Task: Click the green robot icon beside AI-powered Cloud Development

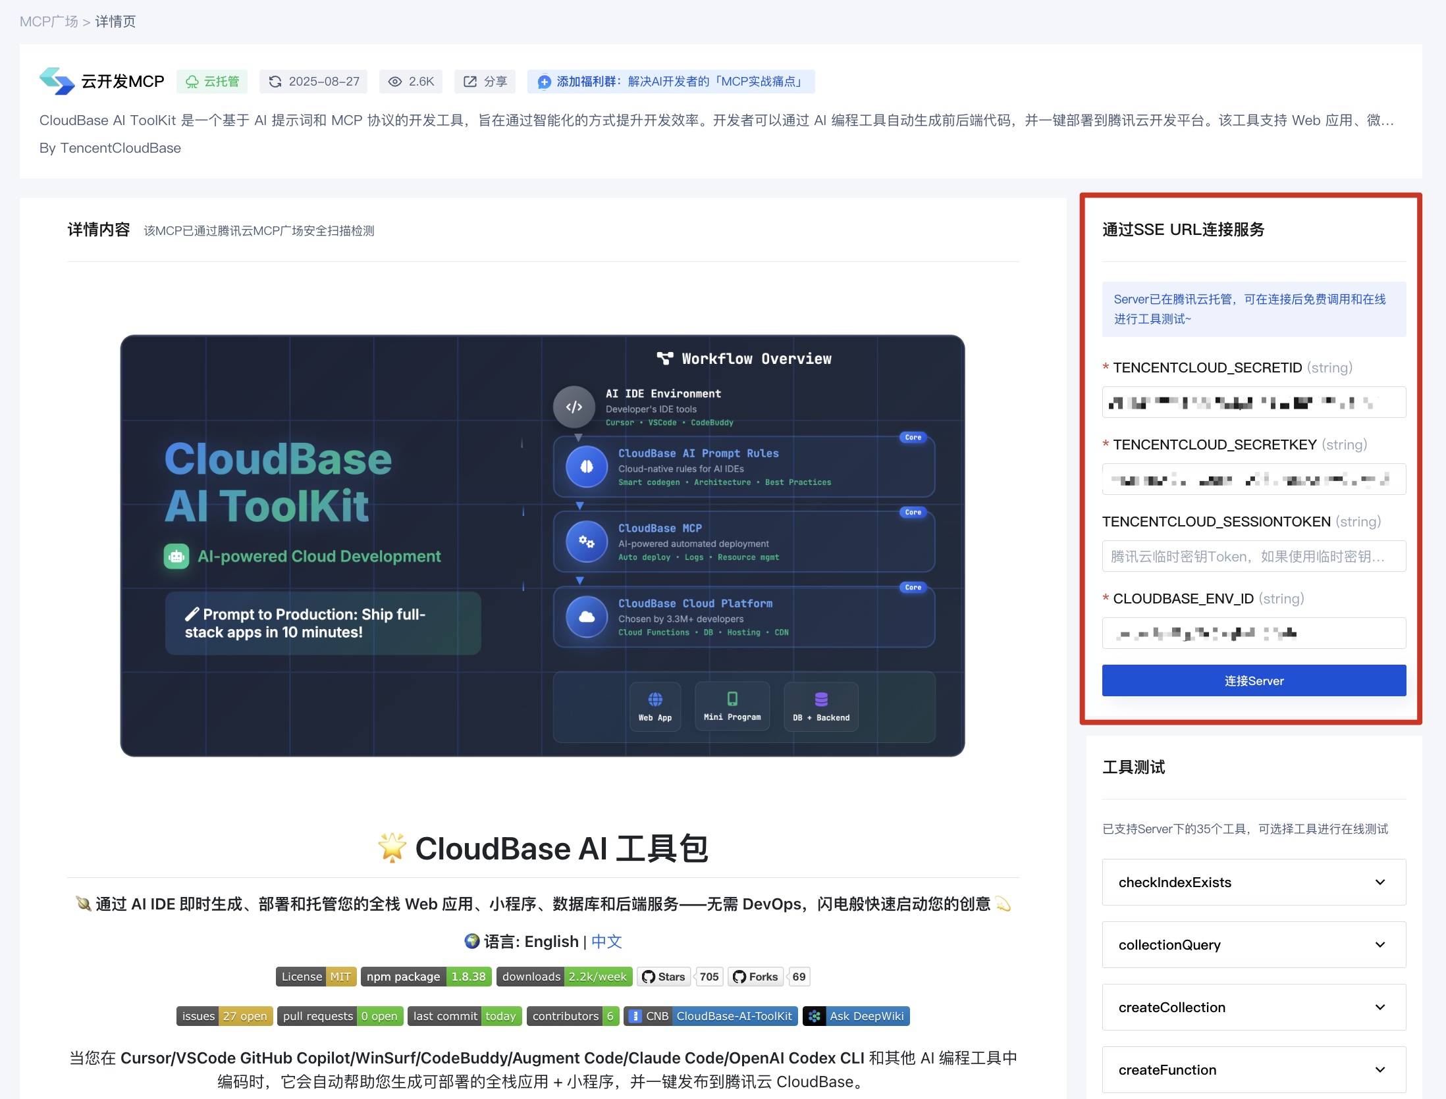Action: pyautogui.click(x=176, y=557)
